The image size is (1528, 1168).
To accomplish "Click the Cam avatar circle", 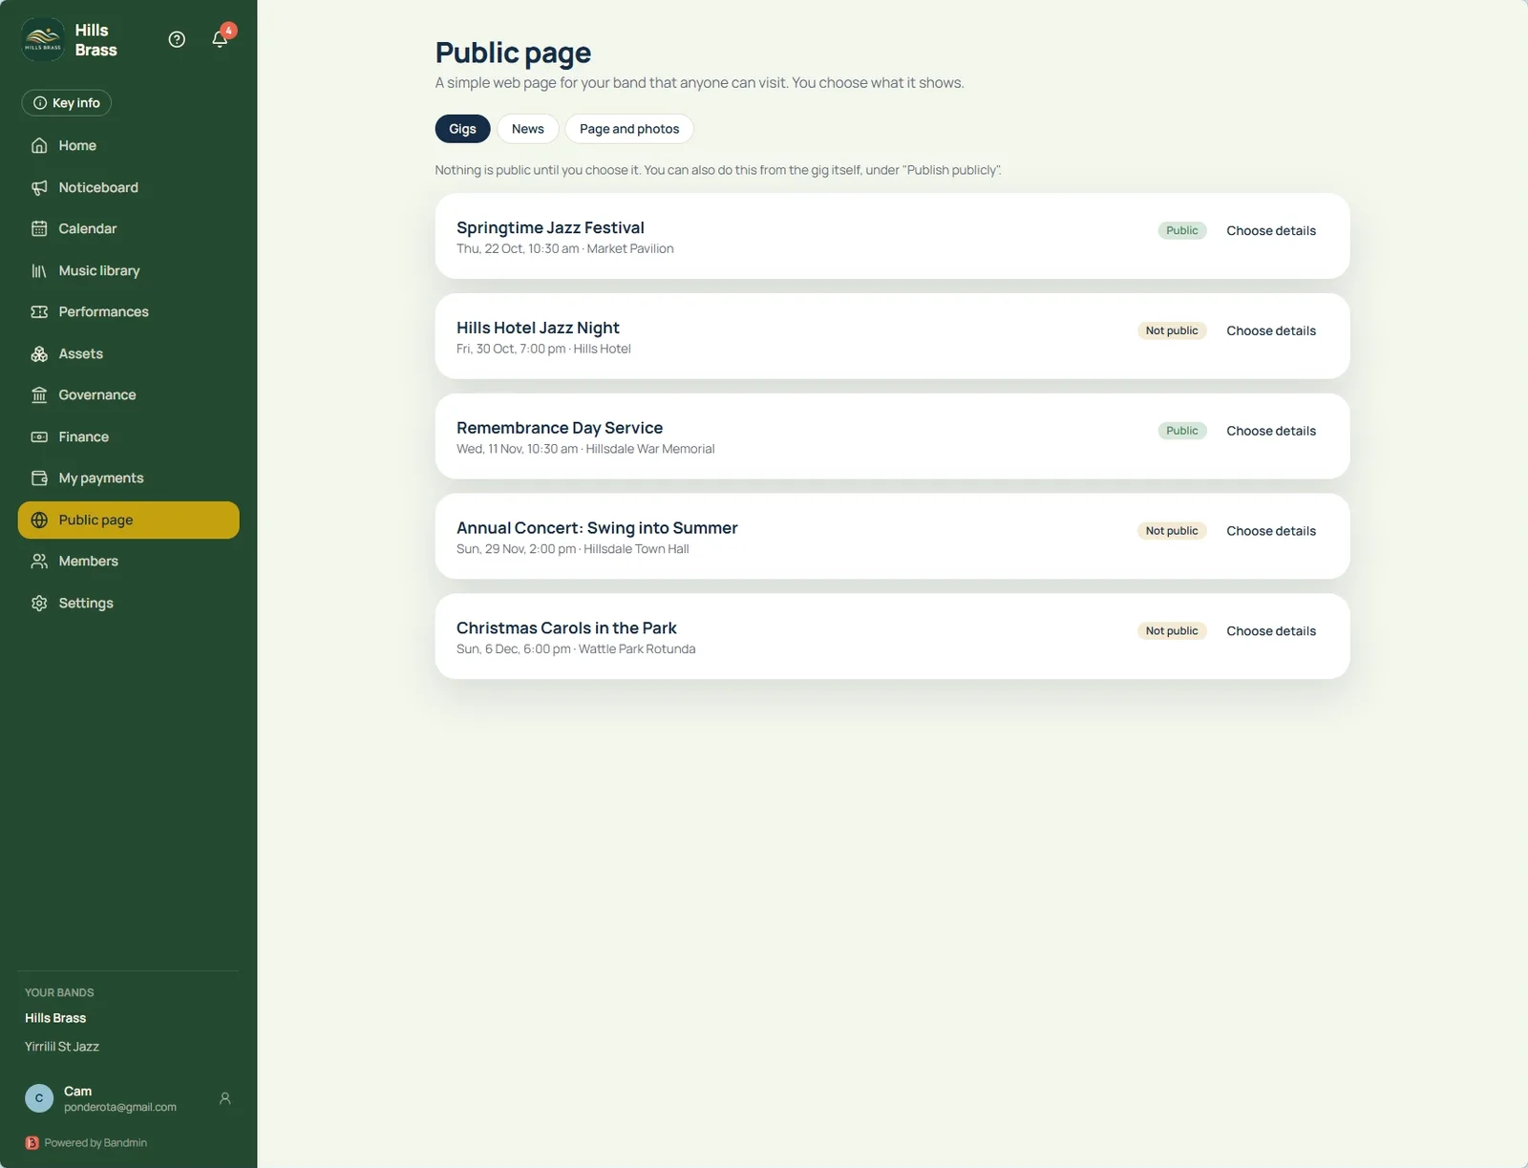I will pos(39,1098).
